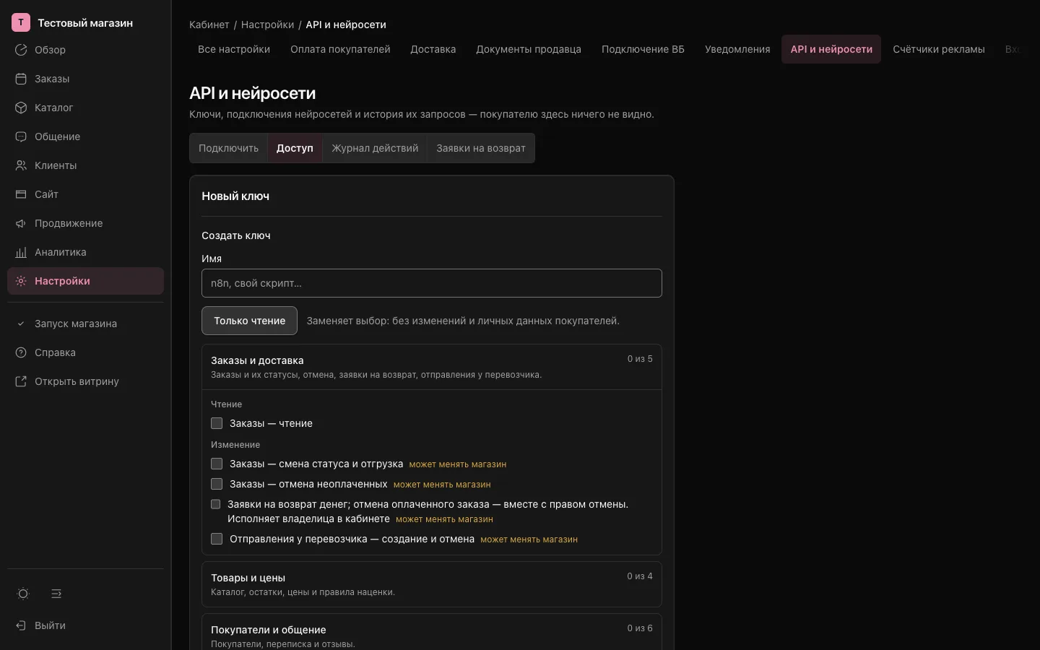Focus the key Имя input field
Viewport: 1040px width, 650px height.
(x=432, y=283)
